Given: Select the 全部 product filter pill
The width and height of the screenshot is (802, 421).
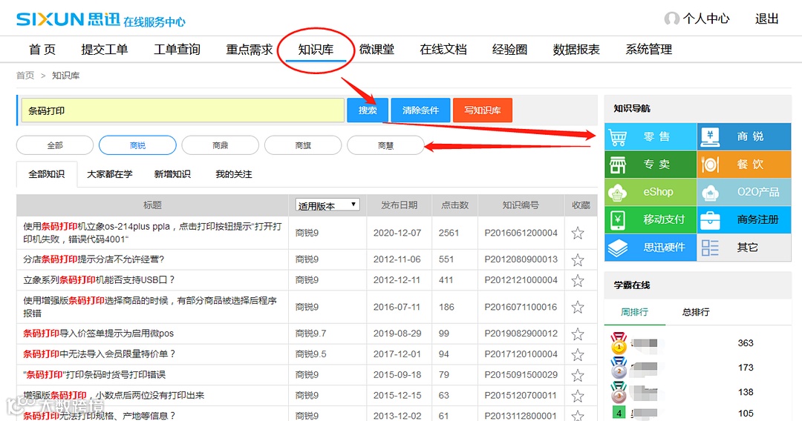Looking at the screenshot, I should [x=55, y=145].
